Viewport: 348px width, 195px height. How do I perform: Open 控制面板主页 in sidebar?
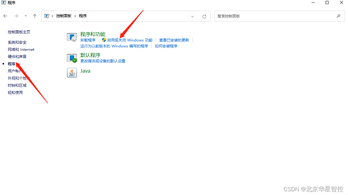[x=19, y=32]
